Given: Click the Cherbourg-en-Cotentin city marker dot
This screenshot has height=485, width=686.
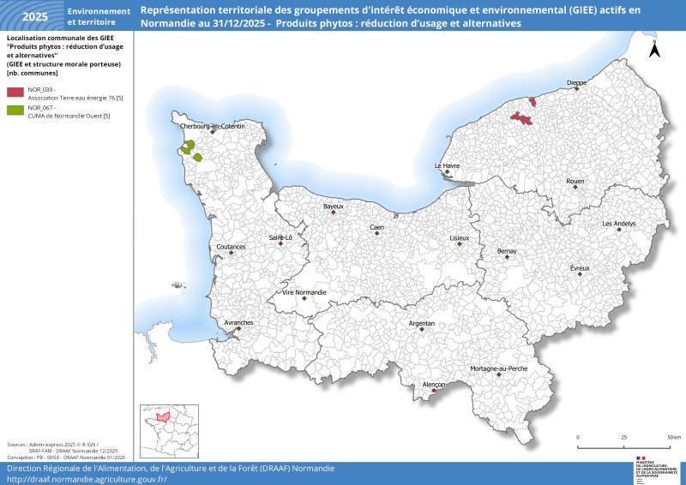Looking at the screenshot, I should (x=212, y=132).
